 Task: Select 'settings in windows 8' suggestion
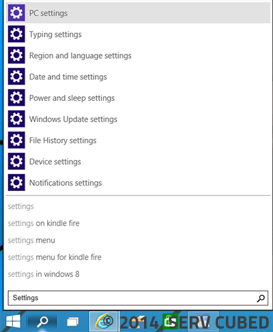tap(44, 274)
